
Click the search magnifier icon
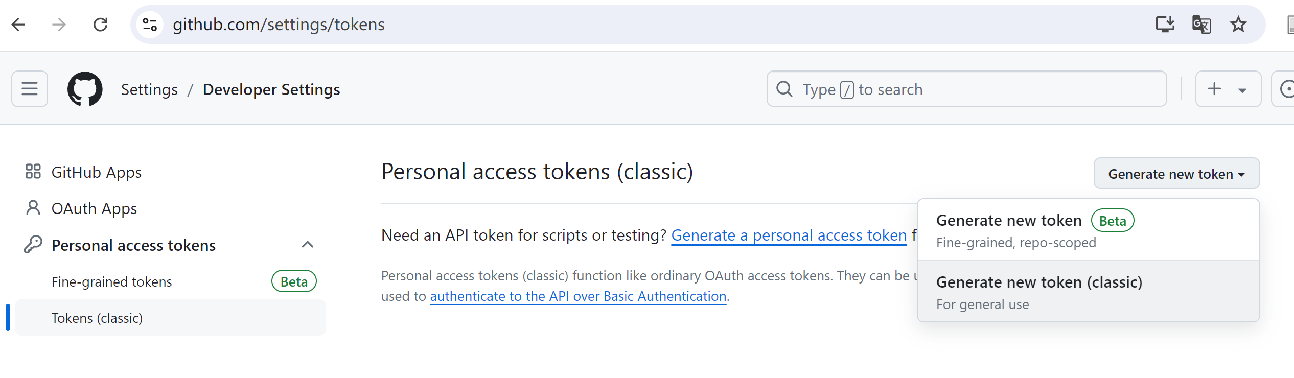click(x=784, y=89)
